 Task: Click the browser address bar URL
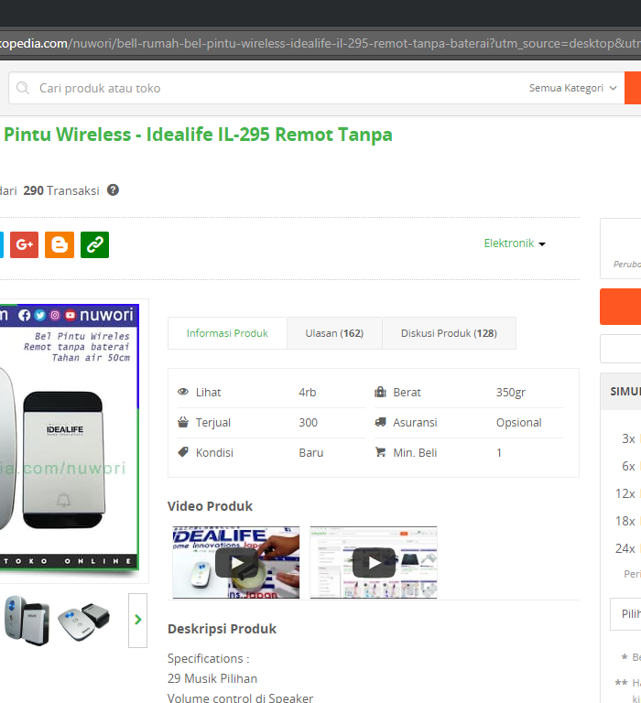(320, 44)
